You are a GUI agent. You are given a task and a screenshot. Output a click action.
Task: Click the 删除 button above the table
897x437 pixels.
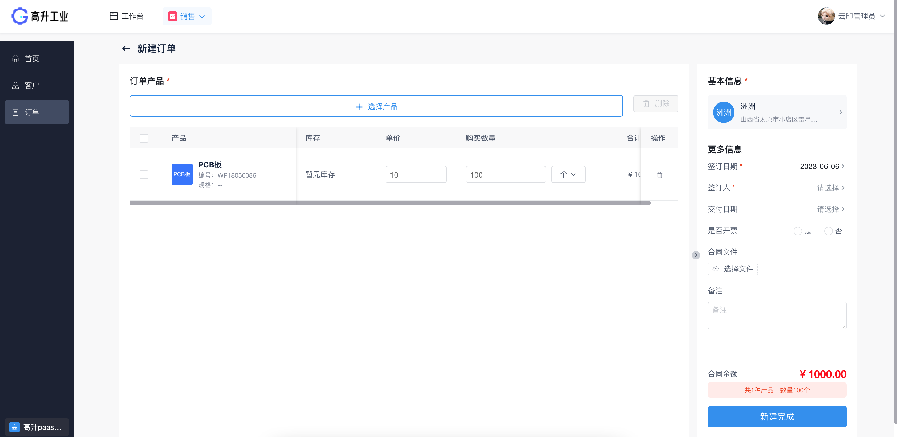click(x=656, y=103)
